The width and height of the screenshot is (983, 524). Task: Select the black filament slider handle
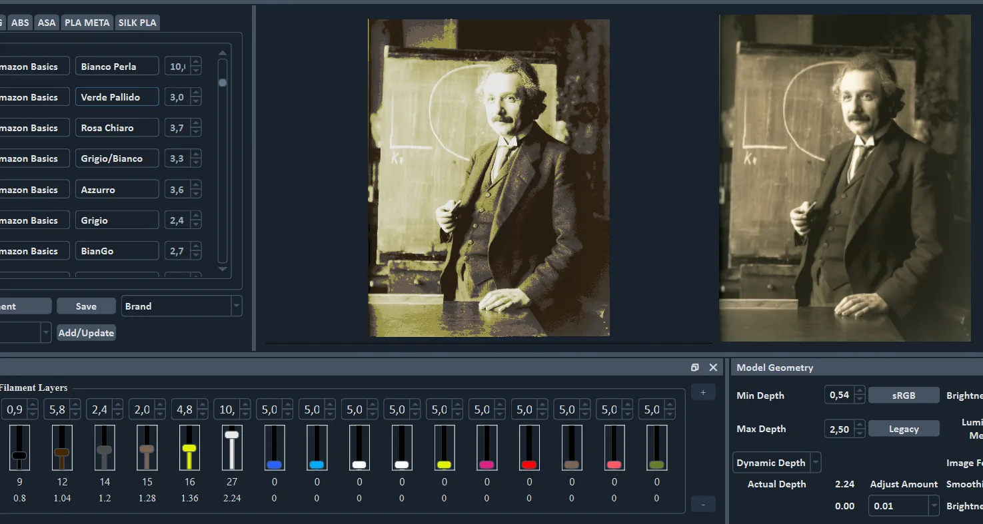tap(19, 455)
